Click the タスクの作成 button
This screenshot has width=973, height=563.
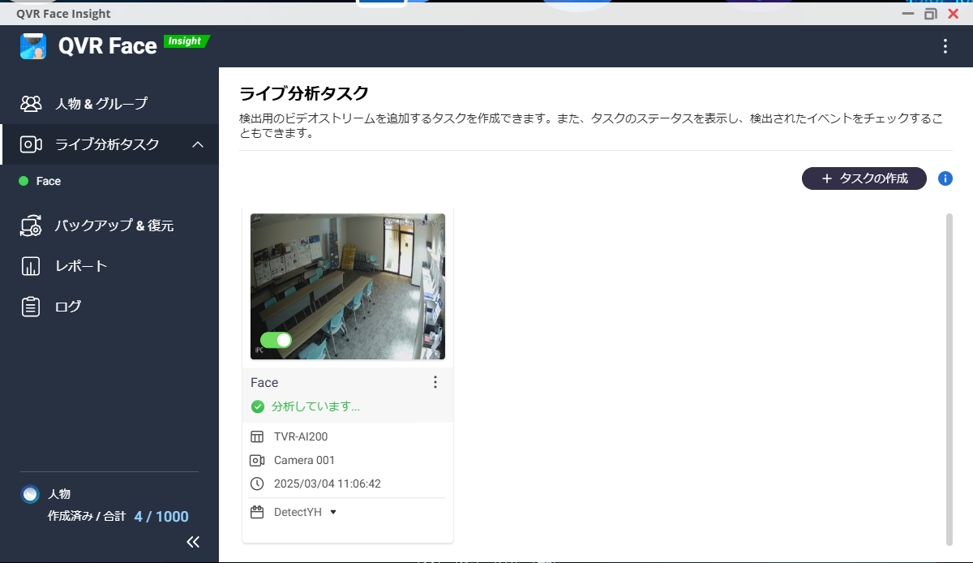[864, 178]
